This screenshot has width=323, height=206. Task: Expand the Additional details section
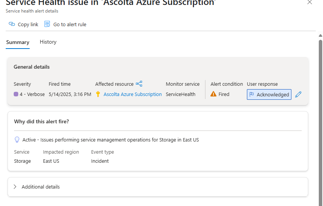15,187
